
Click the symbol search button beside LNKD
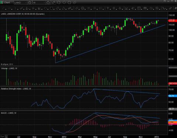29,3
